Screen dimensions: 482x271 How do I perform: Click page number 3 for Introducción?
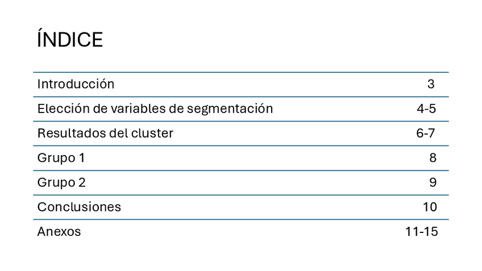coord(431,84)
